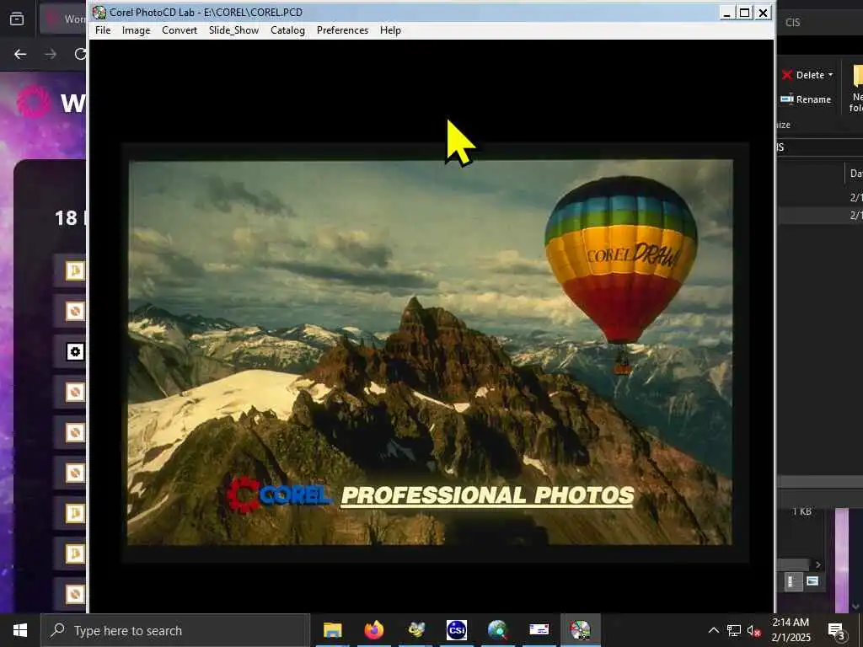Click the globe magnifier taskbar icon
Screen dimensions: 863x647
(x=498, y=630)
